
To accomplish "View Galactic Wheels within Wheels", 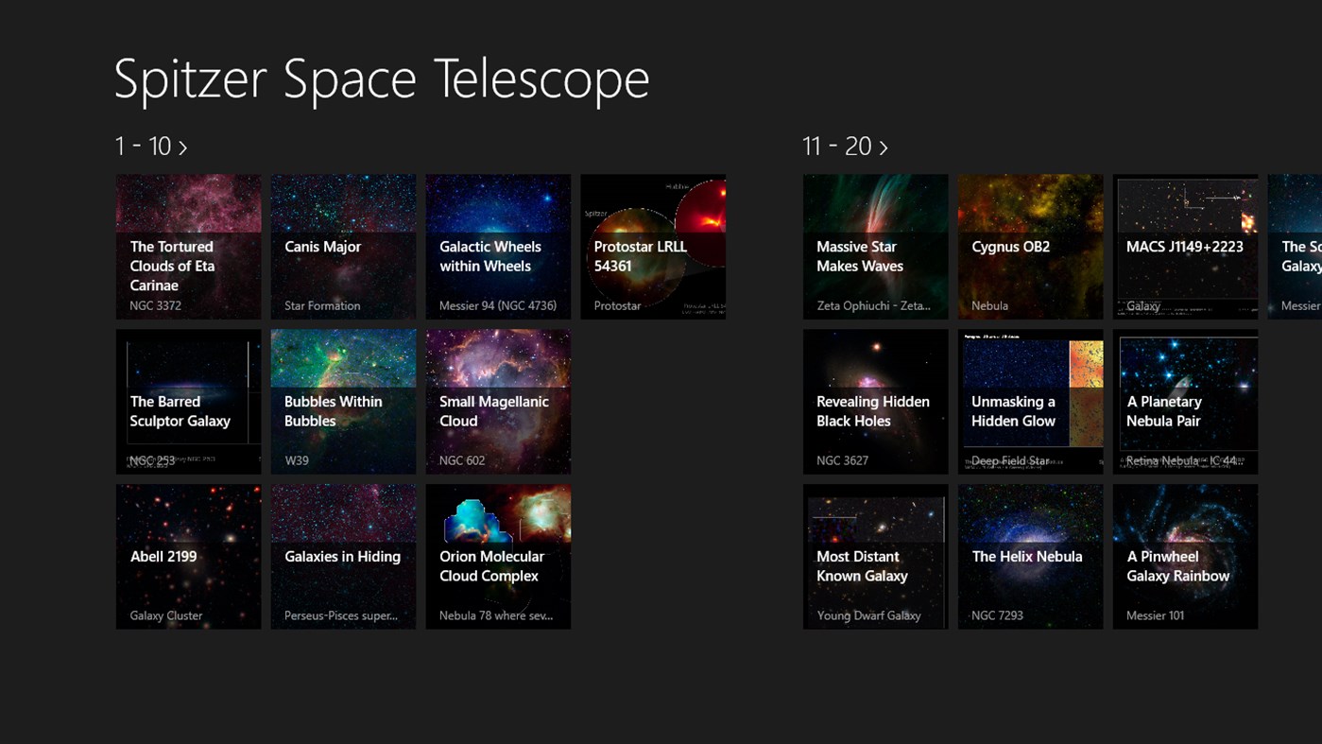I will (498, 246).
